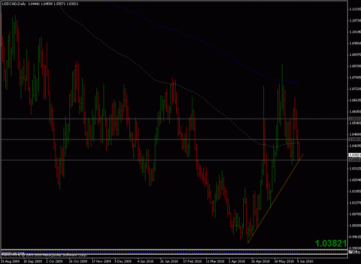Select the top gray horizontal line near 1.0568
The image size is (361, 264).
point(174,119)
